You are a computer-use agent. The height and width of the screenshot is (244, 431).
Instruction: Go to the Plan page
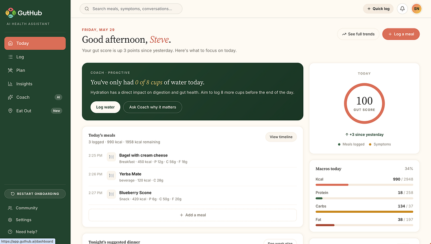tap(35, 70)
